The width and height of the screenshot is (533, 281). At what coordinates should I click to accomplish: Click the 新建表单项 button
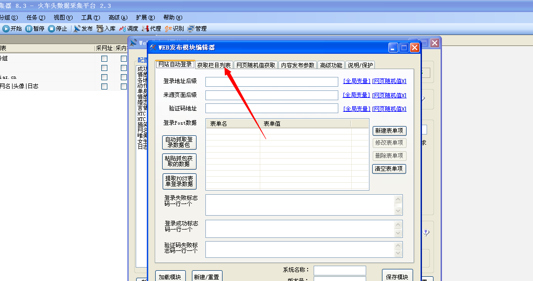click(389, 131)
